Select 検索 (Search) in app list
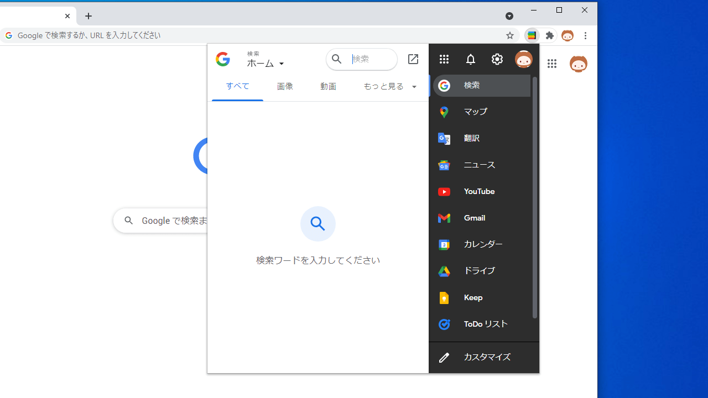Image resolution: width=708 pixels, height=398 pixels. click(x=482, y=86)
